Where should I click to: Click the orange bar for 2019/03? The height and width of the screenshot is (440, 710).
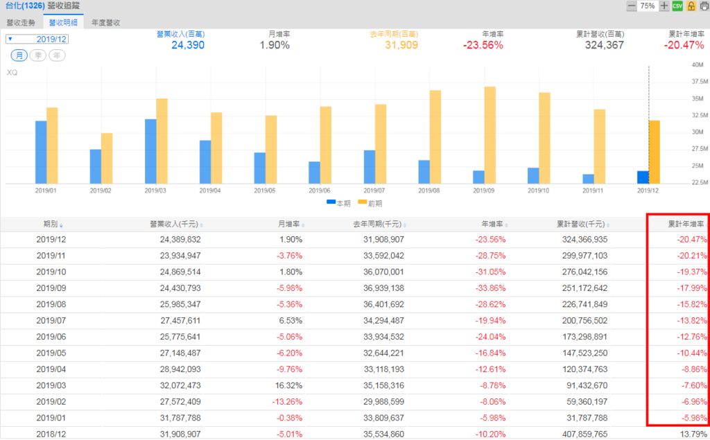tap(162, 141)
